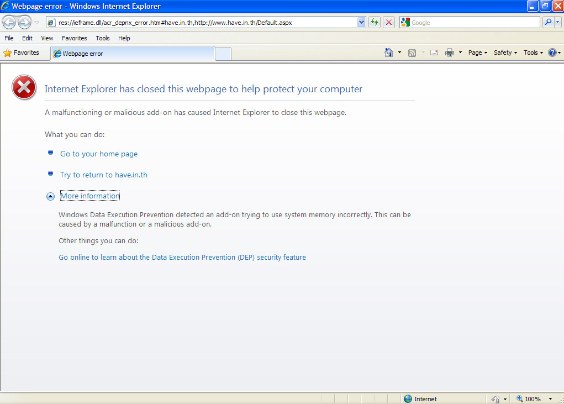Open the Favorites star button

click(x=21, y=53)
